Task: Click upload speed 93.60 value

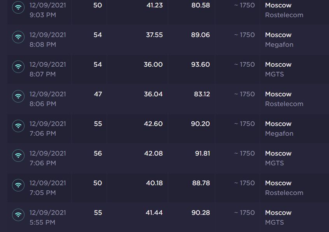Action: pos(200,65)
